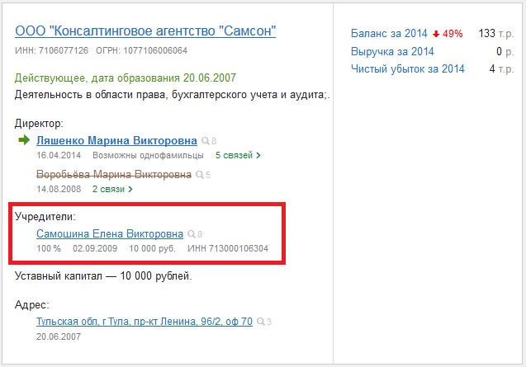This screenshot has height=367, width=526.
Task: Open the "Чистый убыток за 2014" link
Action: (408, 69)
